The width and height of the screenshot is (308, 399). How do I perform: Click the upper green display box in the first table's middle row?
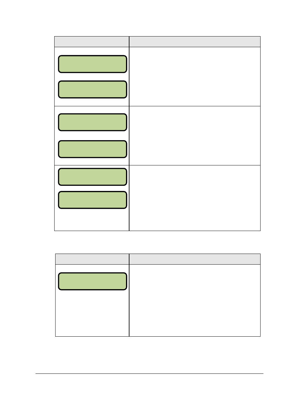click(92, 122)
